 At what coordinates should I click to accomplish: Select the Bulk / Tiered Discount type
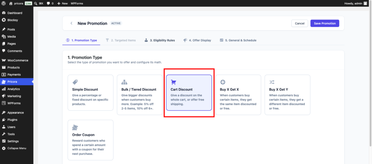coord(140,95)
